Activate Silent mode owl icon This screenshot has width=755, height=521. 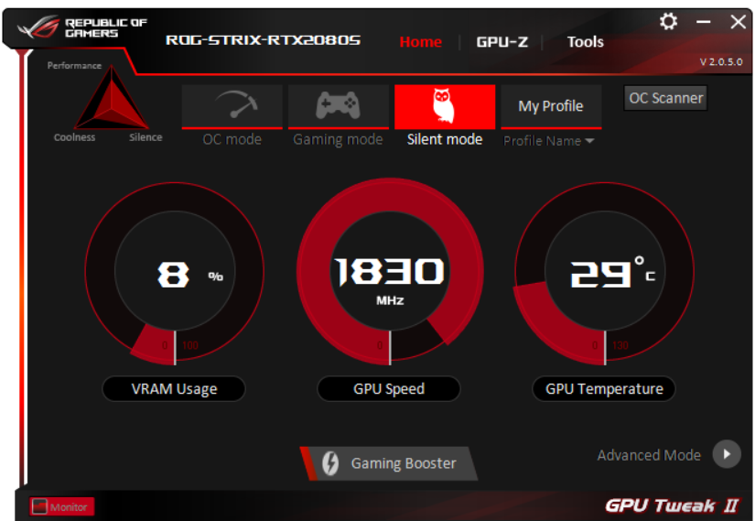click(445, 106)
